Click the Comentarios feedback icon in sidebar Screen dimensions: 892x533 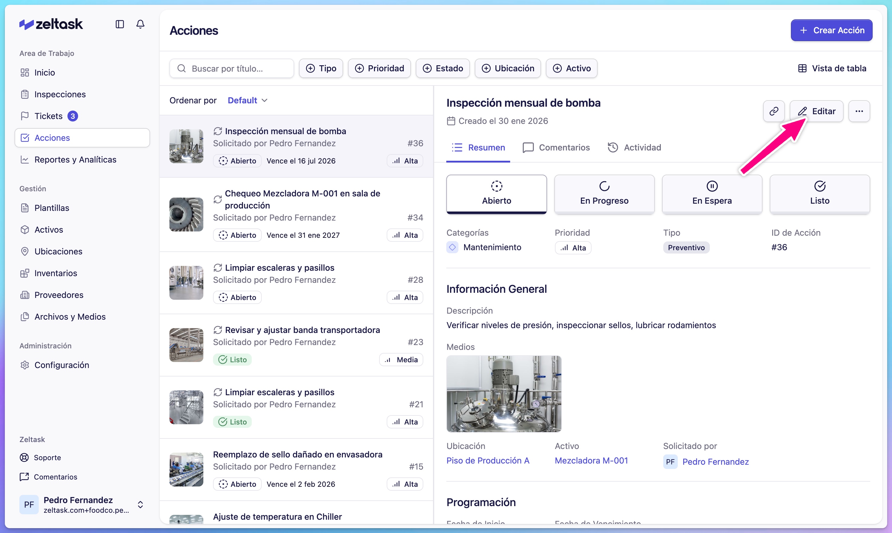click(x=24, y=477)
